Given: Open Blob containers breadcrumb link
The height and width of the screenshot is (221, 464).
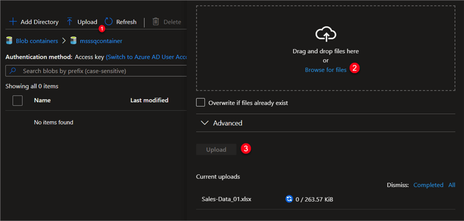Looking at the screenshot, I should [x=37, y=41].
